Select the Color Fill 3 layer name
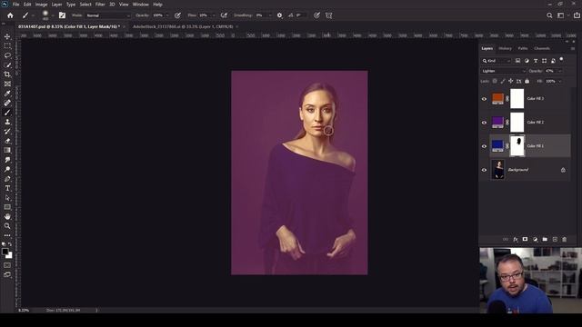 (536, 99)
